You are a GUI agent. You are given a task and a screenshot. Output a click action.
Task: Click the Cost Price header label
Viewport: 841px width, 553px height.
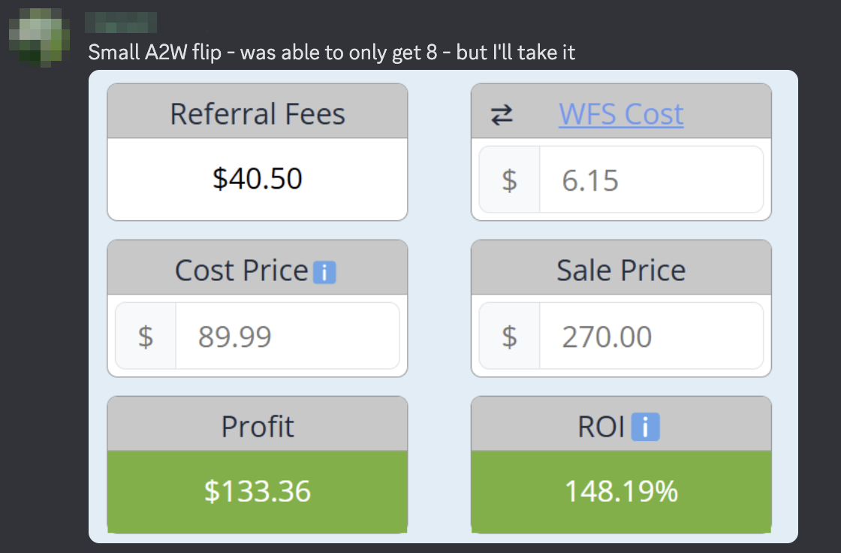(241, 270)
